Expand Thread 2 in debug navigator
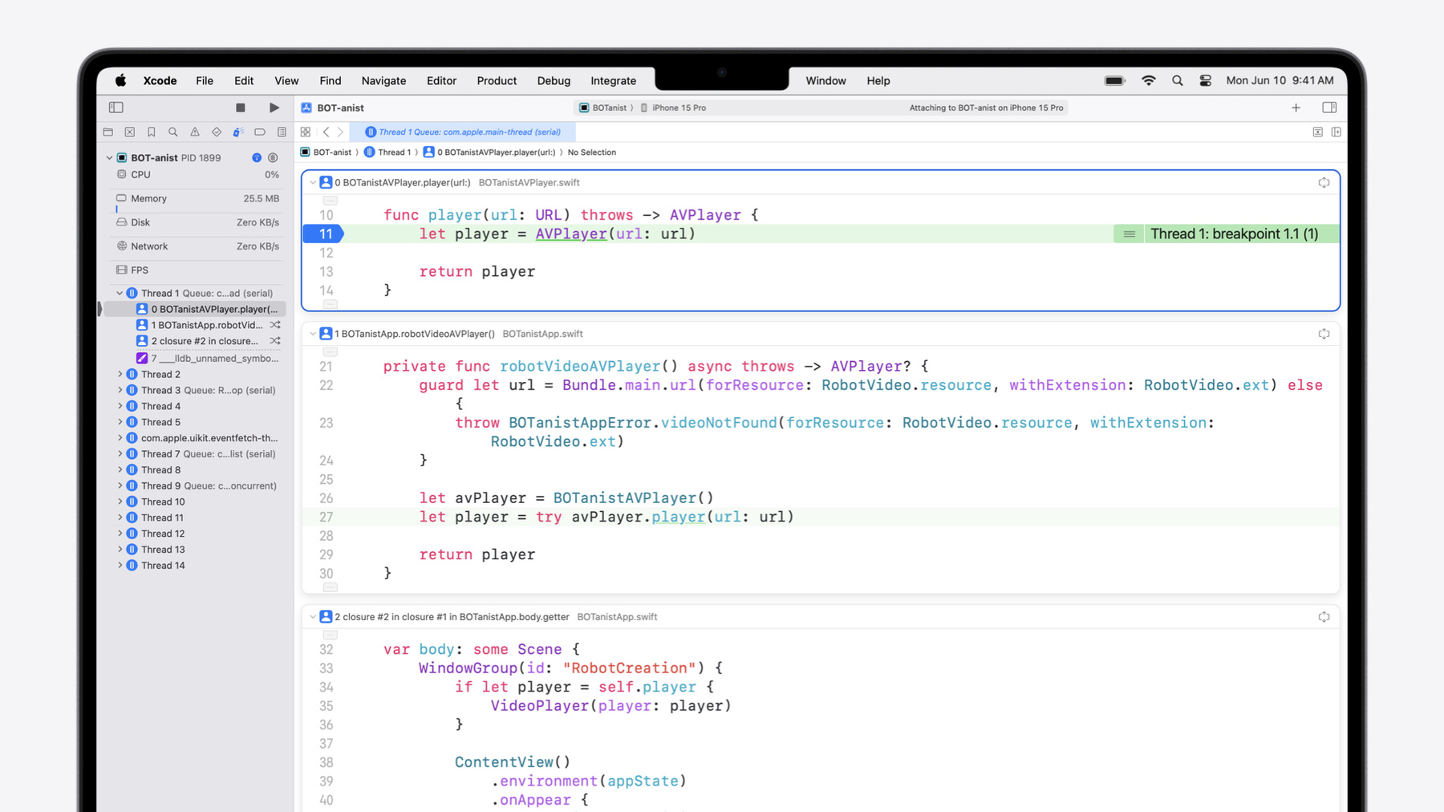This screenshot has width=1444, height=812. (120, 375)
